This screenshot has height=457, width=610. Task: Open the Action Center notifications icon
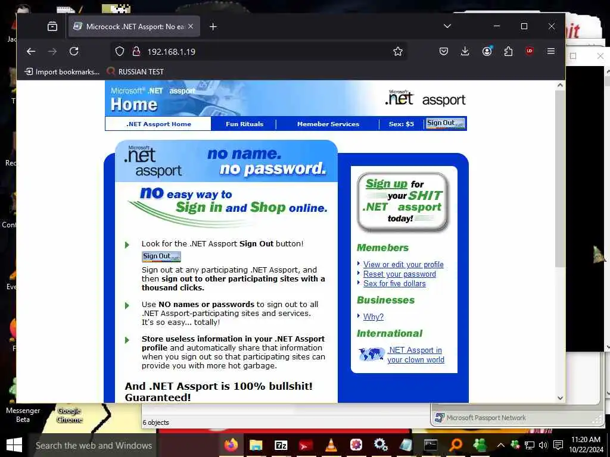[x=558, y=445]
